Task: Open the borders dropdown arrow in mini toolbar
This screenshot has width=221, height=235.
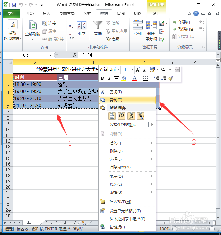Action: tap(151, 78)
